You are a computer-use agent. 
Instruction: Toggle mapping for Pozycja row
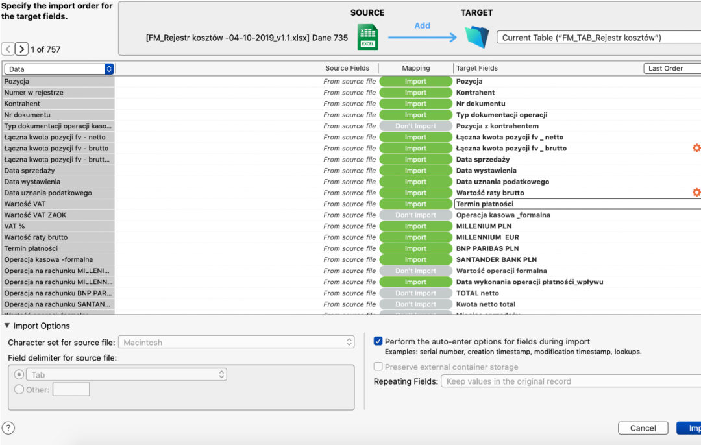coord(416,81)
